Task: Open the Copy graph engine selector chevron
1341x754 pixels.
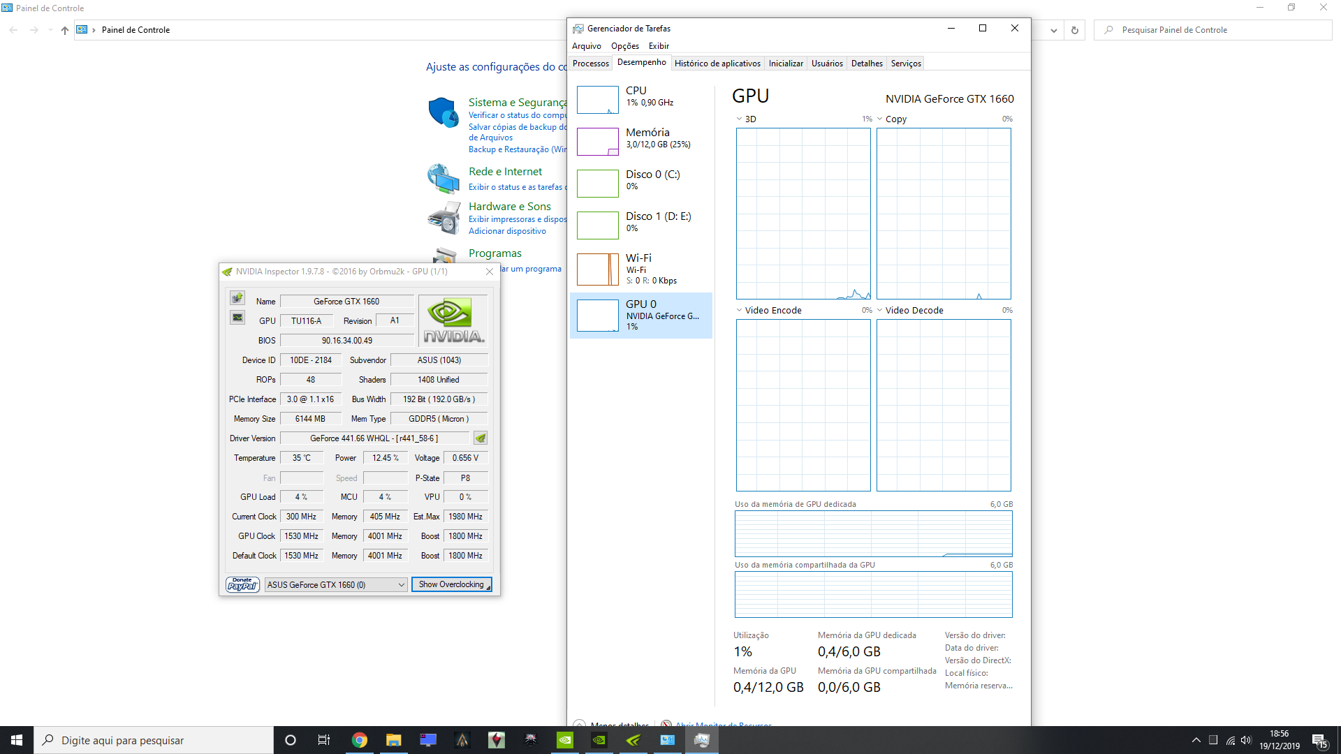Action: click(x=880, y=119)
